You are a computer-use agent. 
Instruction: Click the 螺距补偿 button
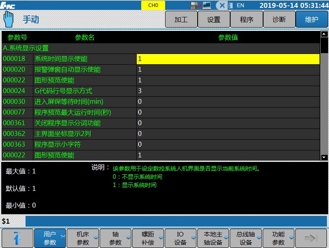coord(148,238)
